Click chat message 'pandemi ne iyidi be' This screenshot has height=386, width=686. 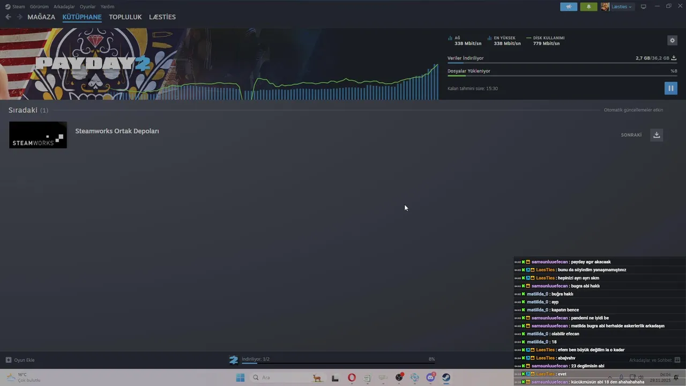[x=590, y=318]
